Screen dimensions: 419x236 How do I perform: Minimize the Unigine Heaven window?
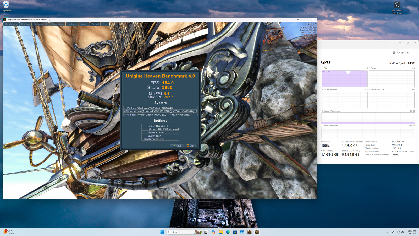[x=298, y=19]
